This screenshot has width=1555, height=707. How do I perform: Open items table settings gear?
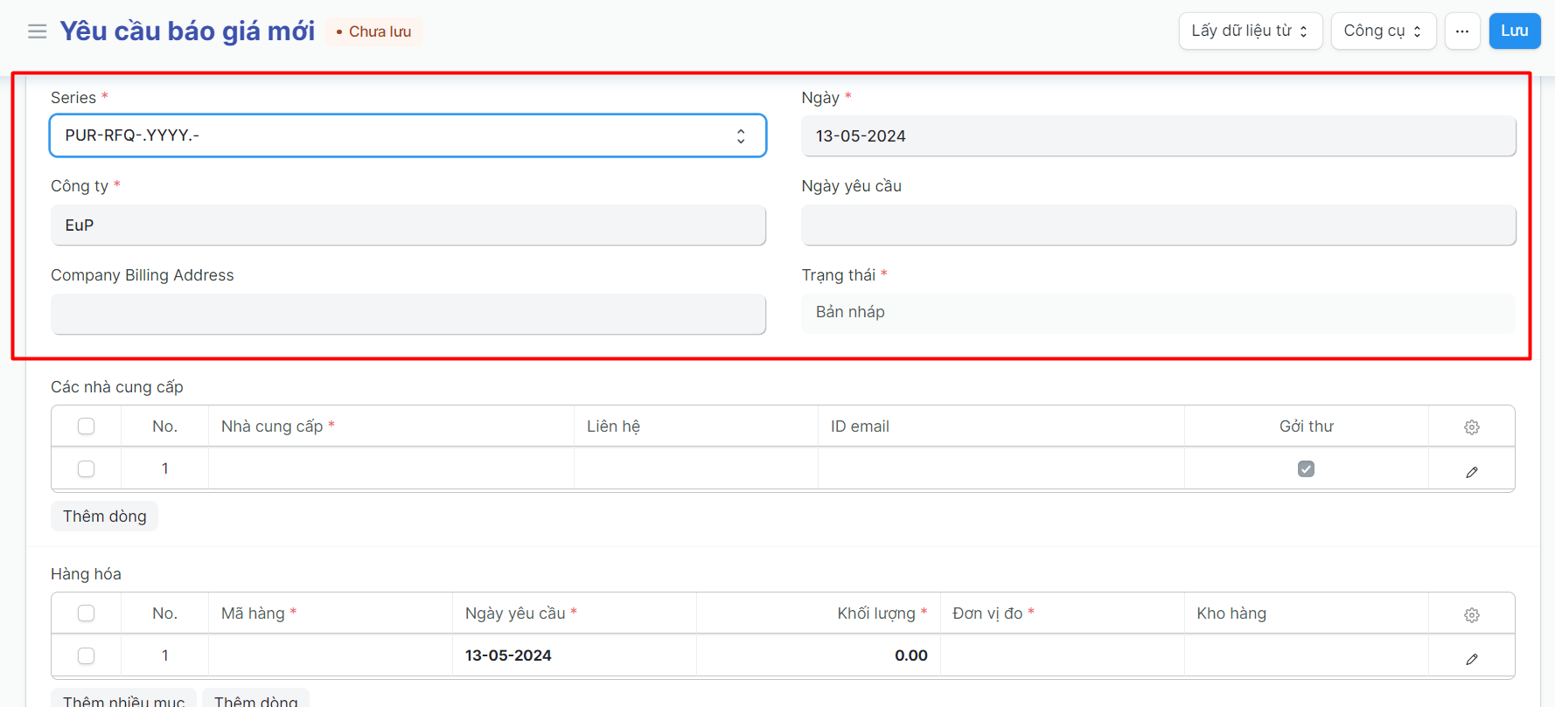1471,614
